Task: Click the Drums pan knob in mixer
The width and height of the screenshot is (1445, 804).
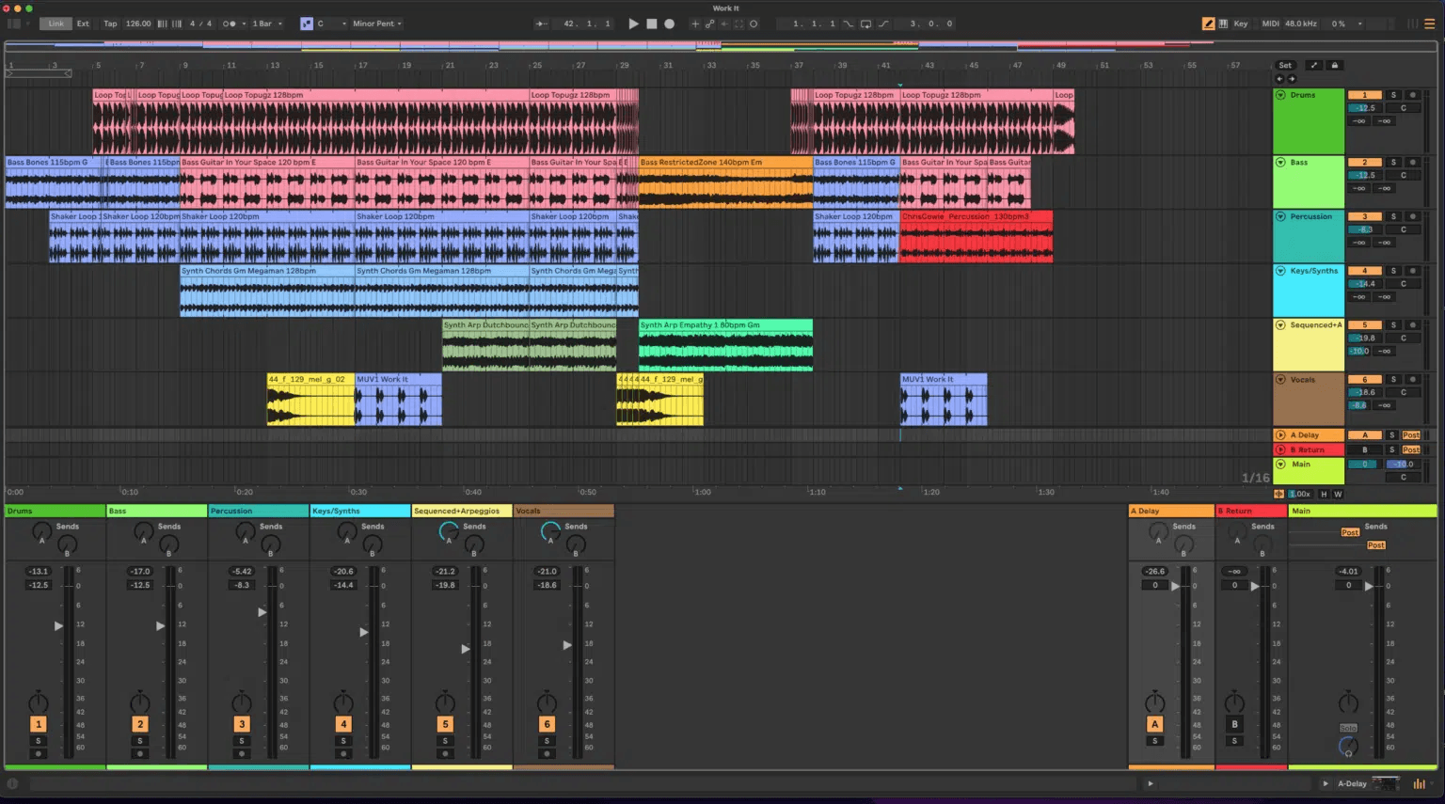Action: pyautogui.click(x=38, y=702)
